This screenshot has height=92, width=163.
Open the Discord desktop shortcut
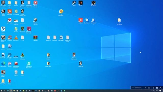10,64
